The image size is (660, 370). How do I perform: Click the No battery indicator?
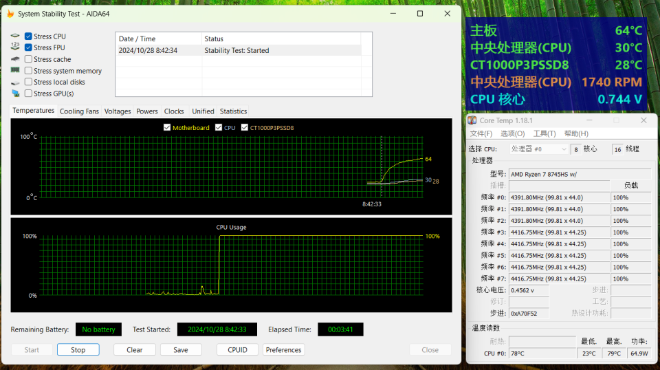98,329
